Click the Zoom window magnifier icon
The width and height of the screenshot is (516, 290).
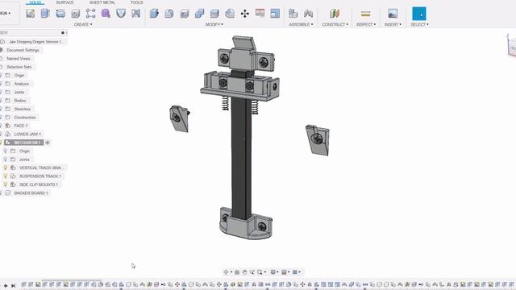(x=260, y=272)
